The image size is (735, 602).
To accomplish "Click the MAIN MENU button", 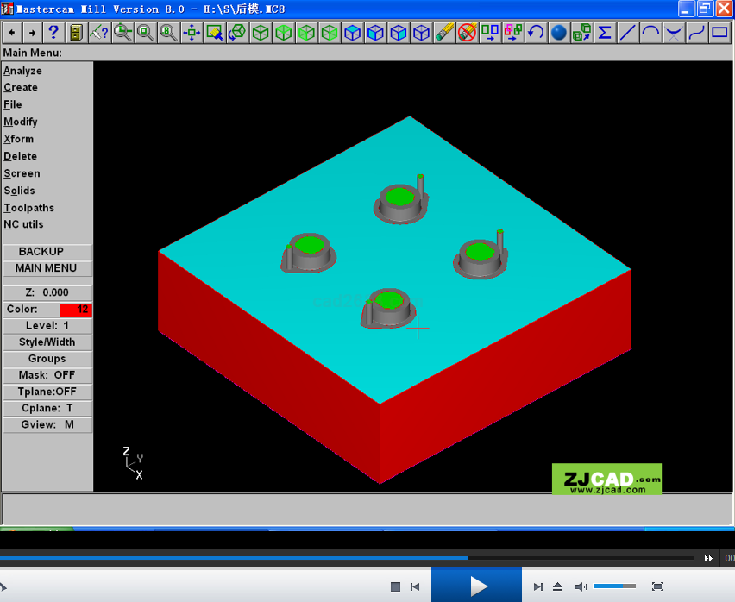I will (47, 268).
